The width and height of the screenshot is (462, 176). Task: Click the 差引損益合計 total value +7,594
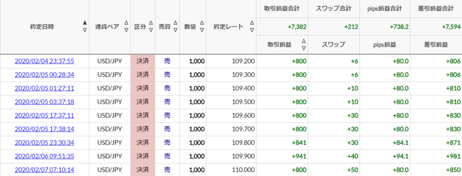[451, 27]
